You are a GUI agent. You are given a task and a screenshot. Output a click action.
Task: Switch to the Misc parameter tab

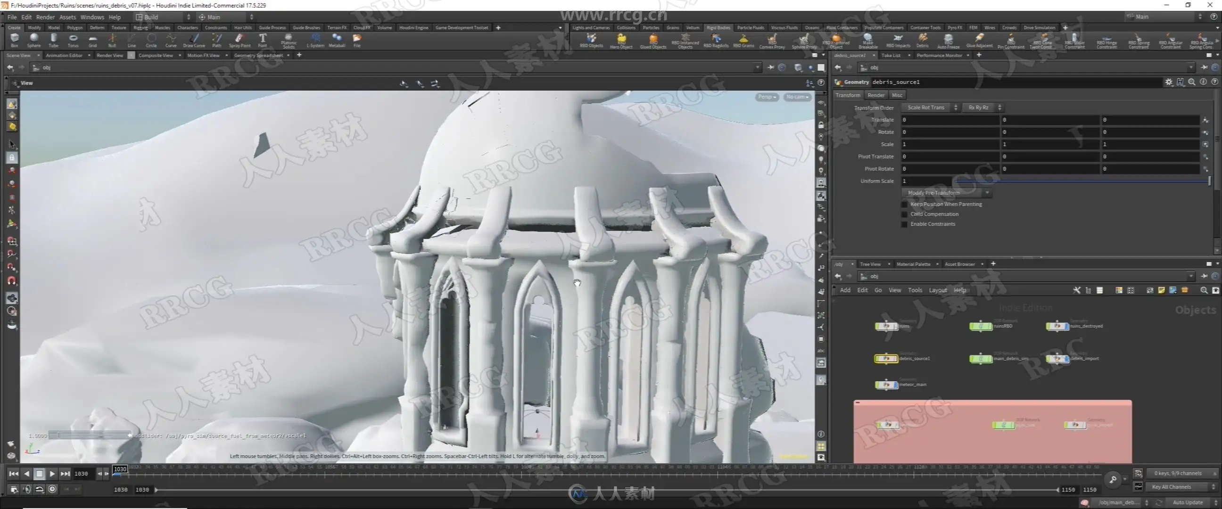[x=897, y=95]
